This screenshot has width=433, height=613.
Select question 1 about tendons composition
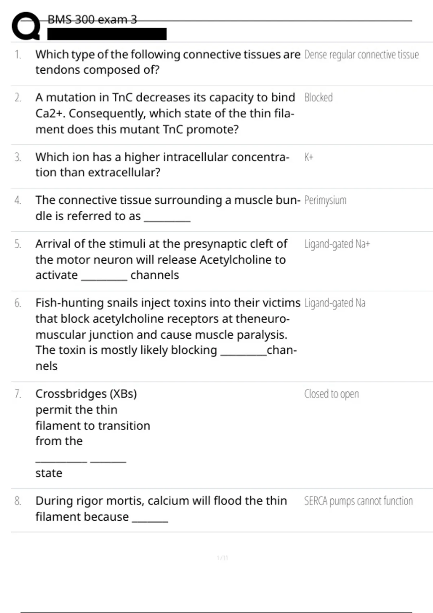click(168, 62)
